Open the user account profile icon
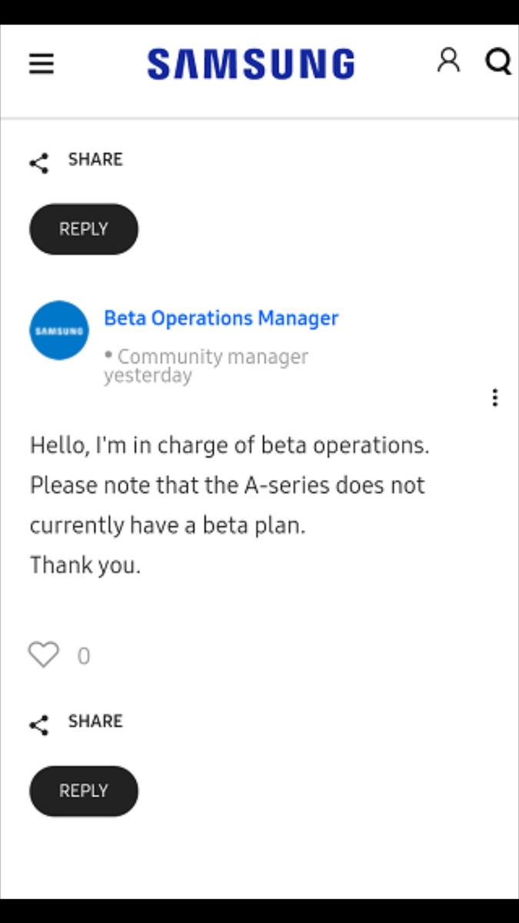 pyautogui.click(x=448, y=61)
